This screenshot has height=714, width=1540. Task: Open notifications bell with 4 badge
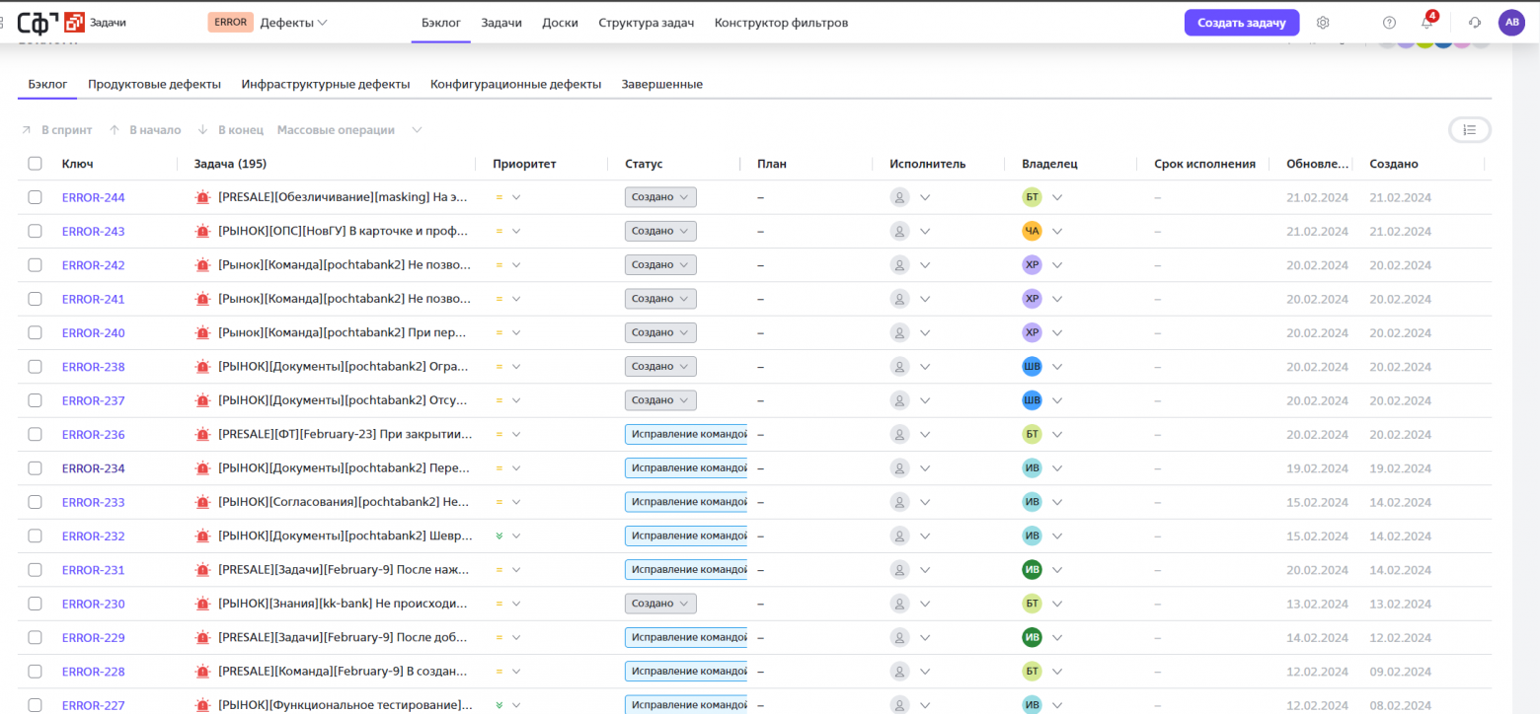(x=1427, y=22)
